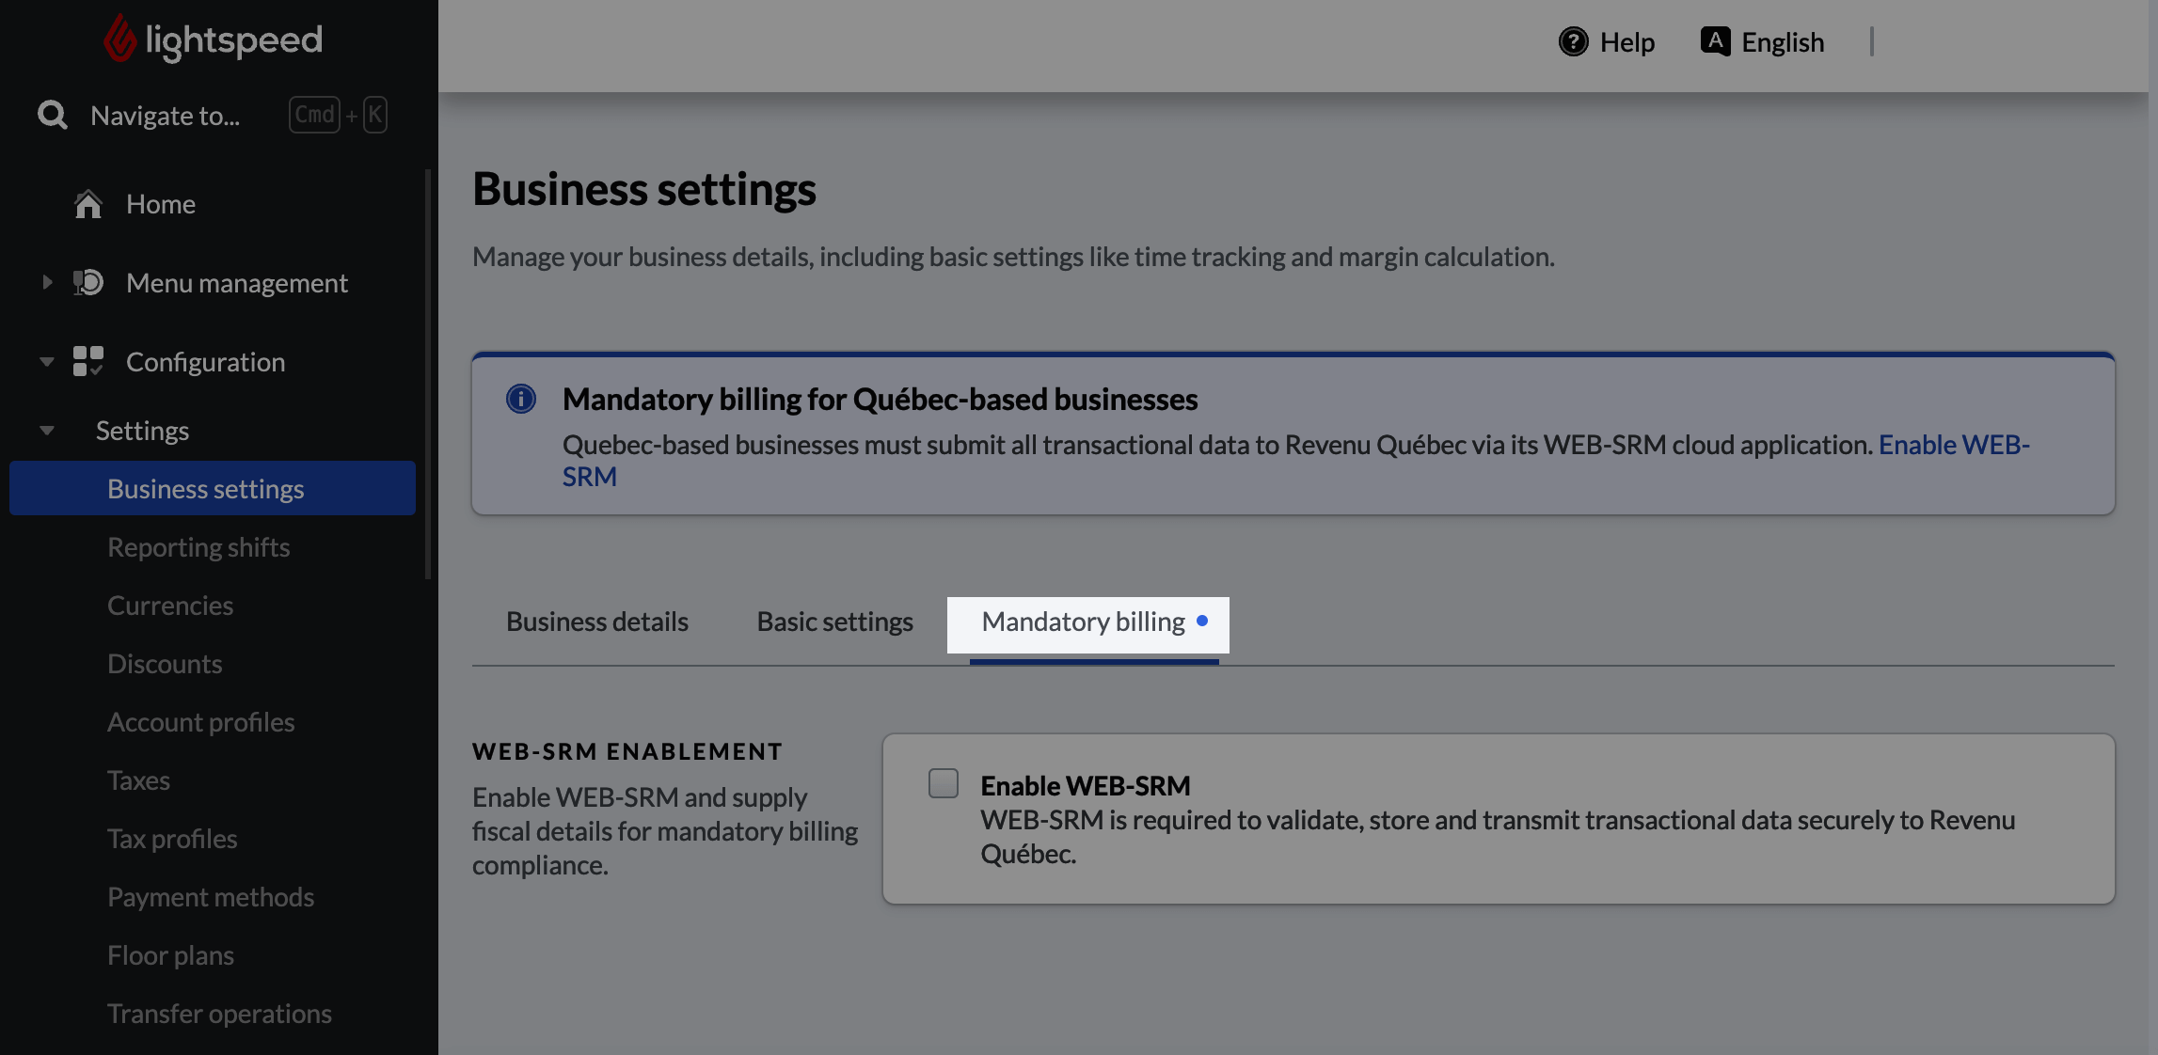Click the search magnifier icon
This screenshot has width=2158, height=1055.
tap(53, 115)
